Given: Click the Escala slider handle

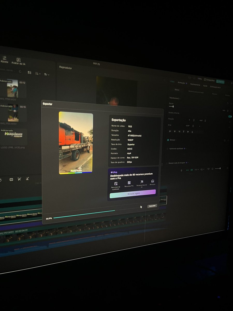Looking at the screenshot, I should click(x=173, y=107).
